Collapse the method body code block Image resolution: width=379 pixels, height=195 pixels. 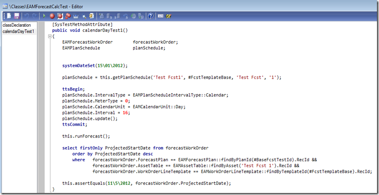[50, 36]
